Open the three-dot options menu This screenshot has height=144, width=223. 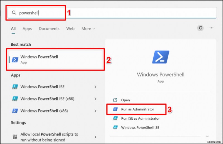coord(211,28)
